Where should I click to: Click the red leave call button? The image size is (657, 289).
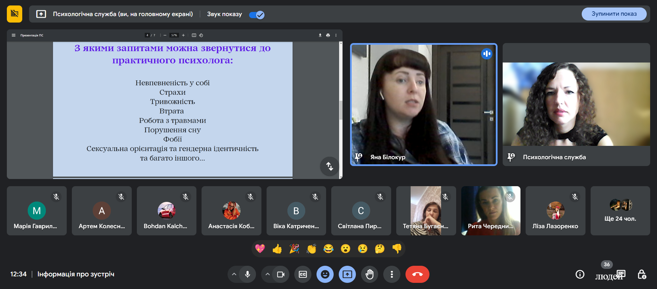click(x=417, y=274)
